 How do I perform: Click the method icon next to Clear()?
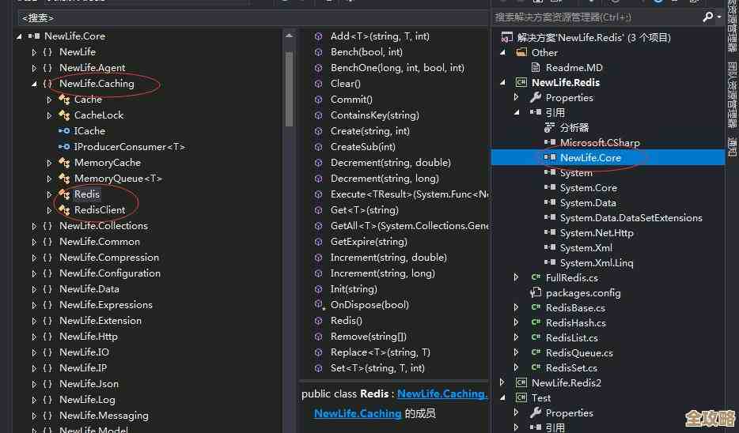point(318,84)
